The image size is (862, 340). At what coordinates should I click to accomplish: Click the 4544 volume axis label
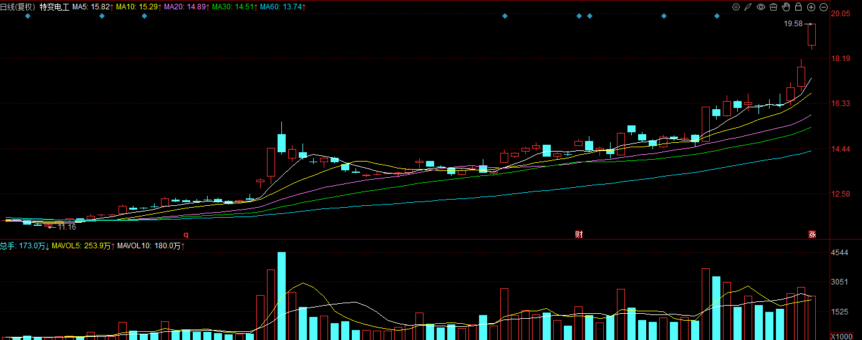(x=840, y=253)
